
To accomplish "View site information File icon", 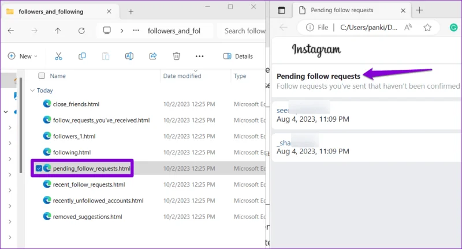I will click(x=317, y=27).
